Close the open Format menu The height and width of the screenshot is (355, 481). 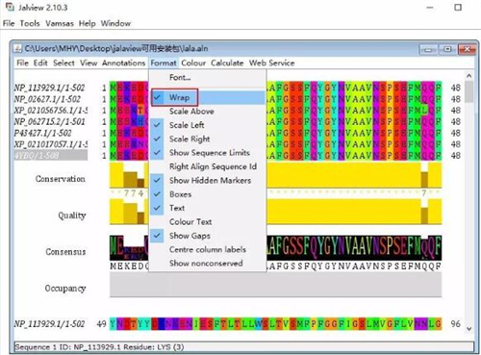pos(164,63)
